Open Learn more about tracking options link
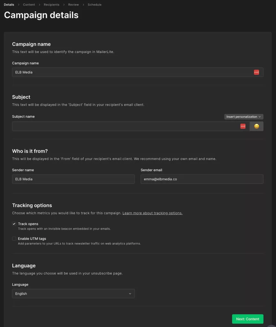The image size is (276, 327). point(152,213)
